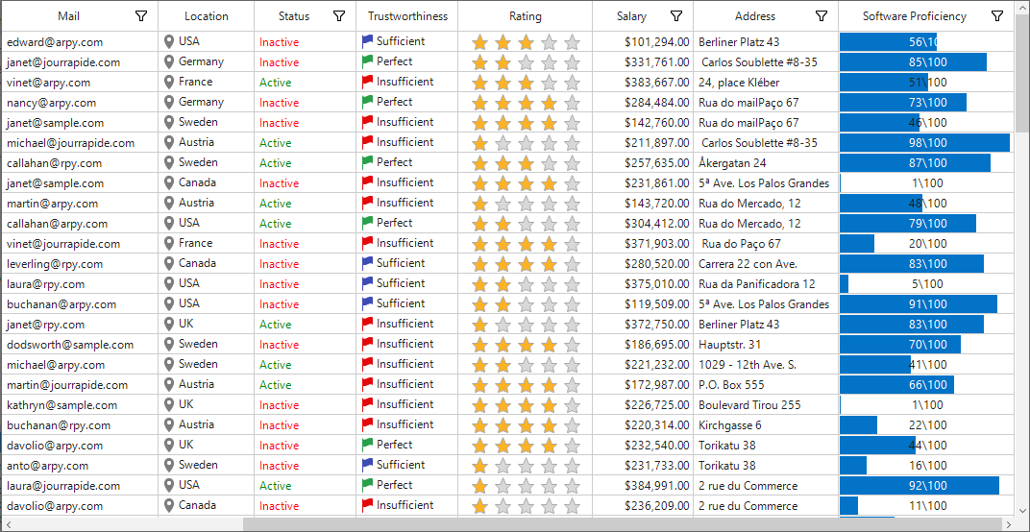The width and height of the screenshot is (1030, 532).
Task: Select the Germany cell of janet@jourrapide.com
Action: tap(207, 62)
